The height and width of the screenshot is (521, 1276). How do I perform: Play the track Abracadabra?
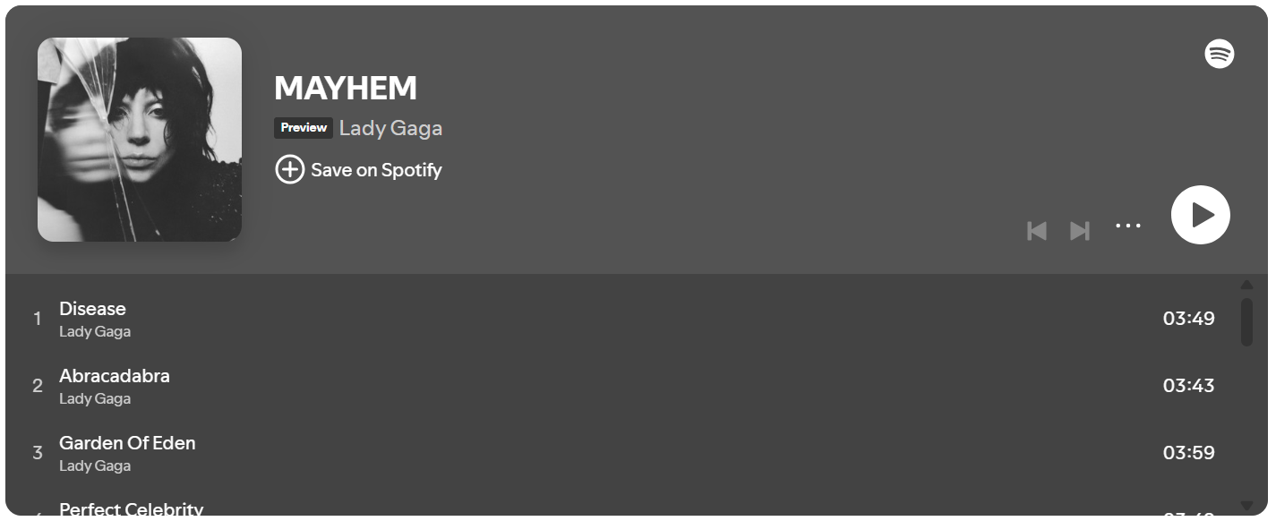click(115, 376)
